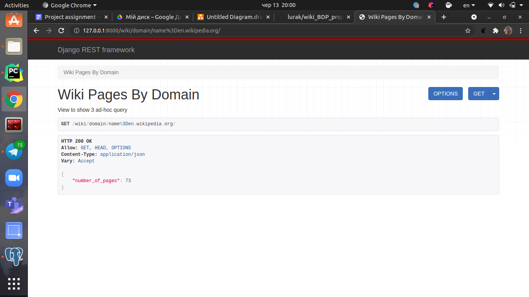
Task: Click the pink cube tray icon
Action: click(431, 5)
